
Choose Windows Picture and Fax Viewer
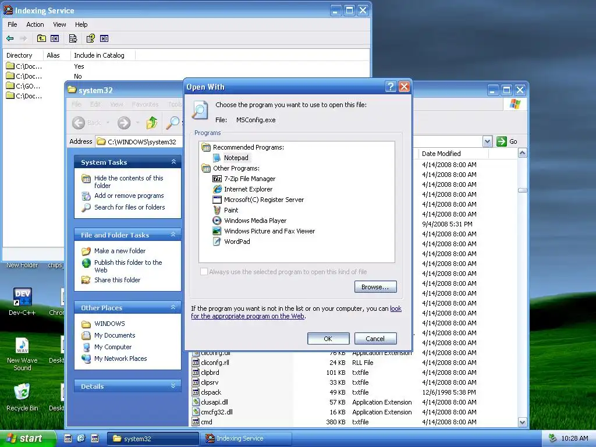point(269,231)
